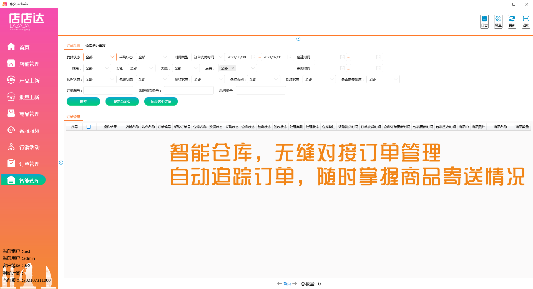The image size is (533, 289).
Task: Go to previous page with left arrow
Action: pyautogui.click(x=279, y=283)
